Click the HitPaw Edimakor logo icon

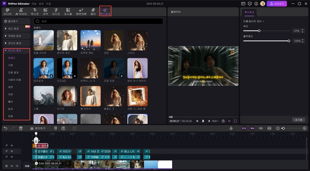[4, 3]
